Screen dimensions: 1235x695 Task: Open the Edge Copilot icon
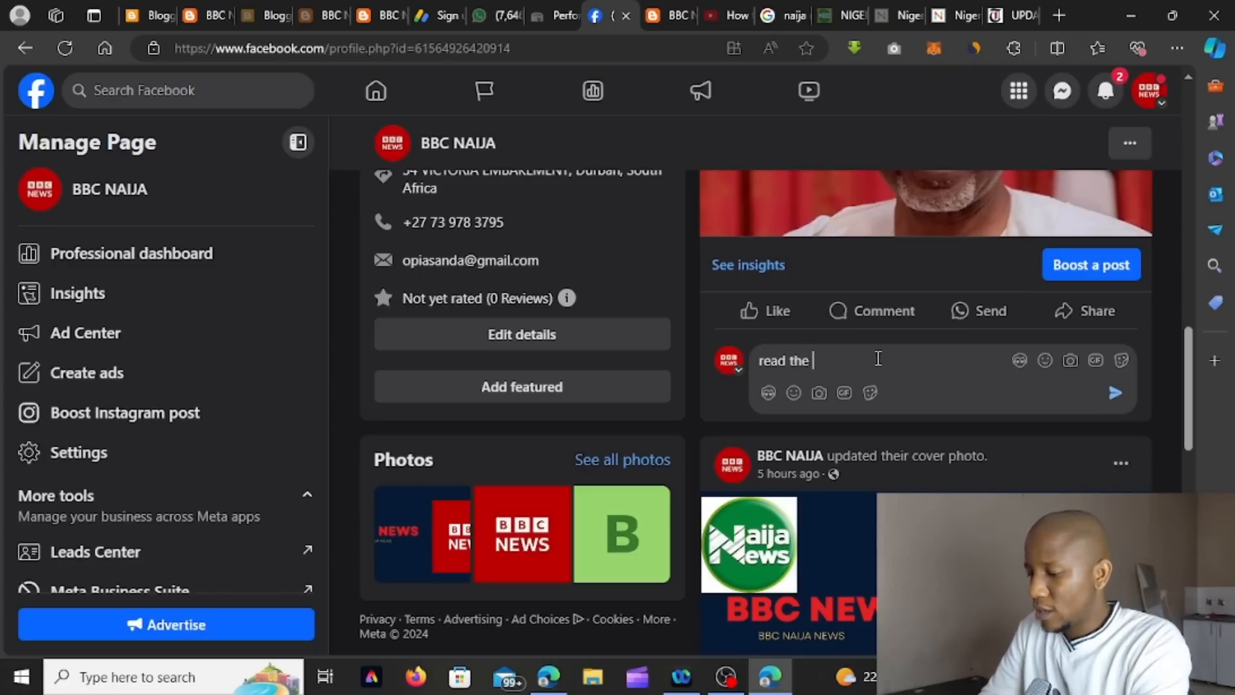[1214, 48]
